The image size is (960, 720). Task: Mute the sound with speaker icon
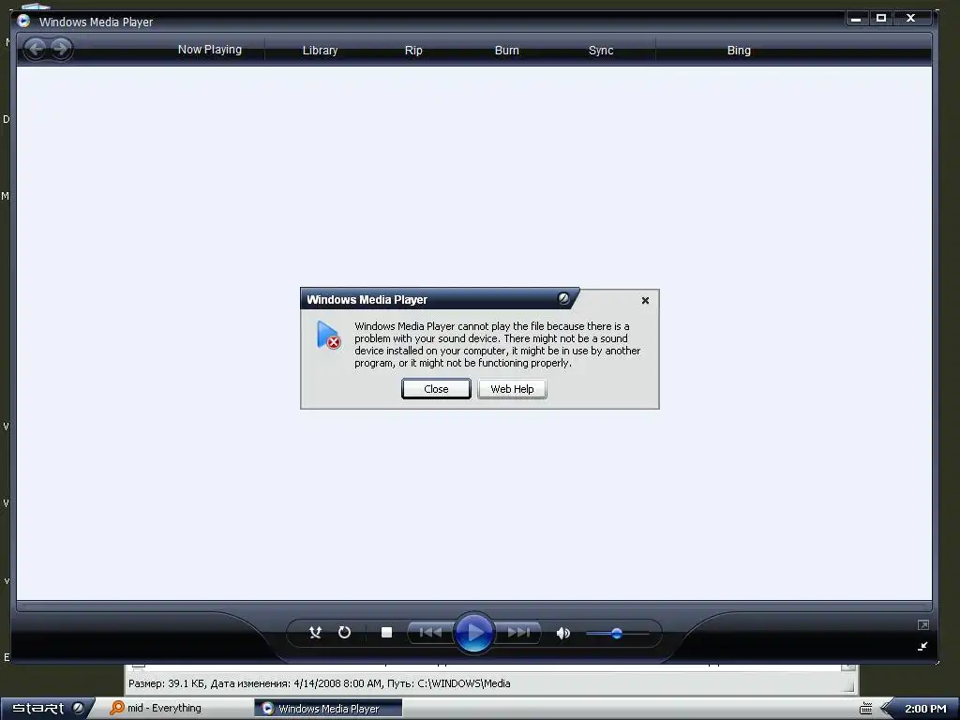(562, 633)
